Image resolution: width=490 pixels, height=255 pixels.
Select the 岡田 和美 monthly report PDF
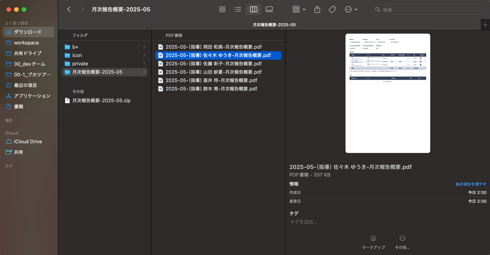(x=213, y=47)
